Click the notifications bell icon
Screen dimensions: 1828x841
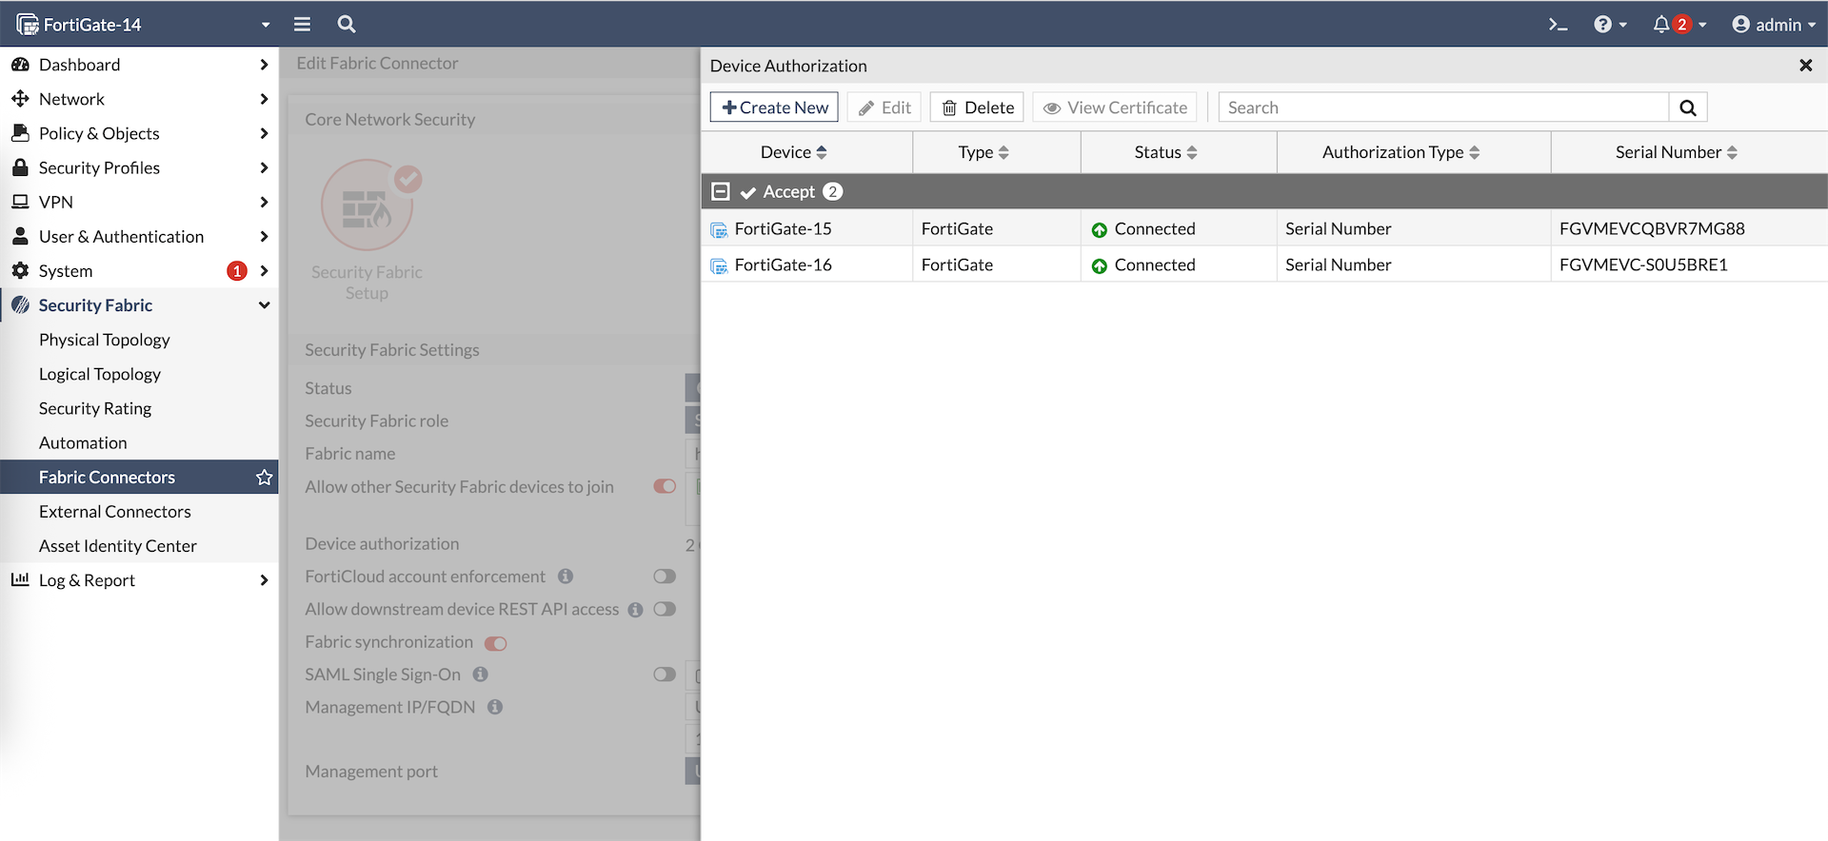[x=1661, y=25]
